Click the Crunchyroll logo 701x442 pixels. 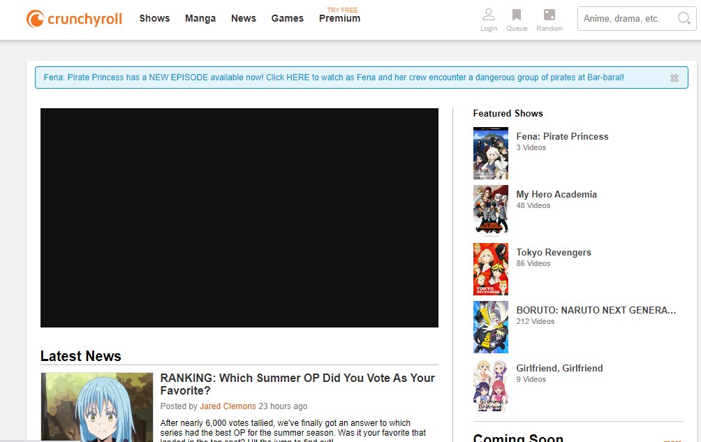[74, 19]
